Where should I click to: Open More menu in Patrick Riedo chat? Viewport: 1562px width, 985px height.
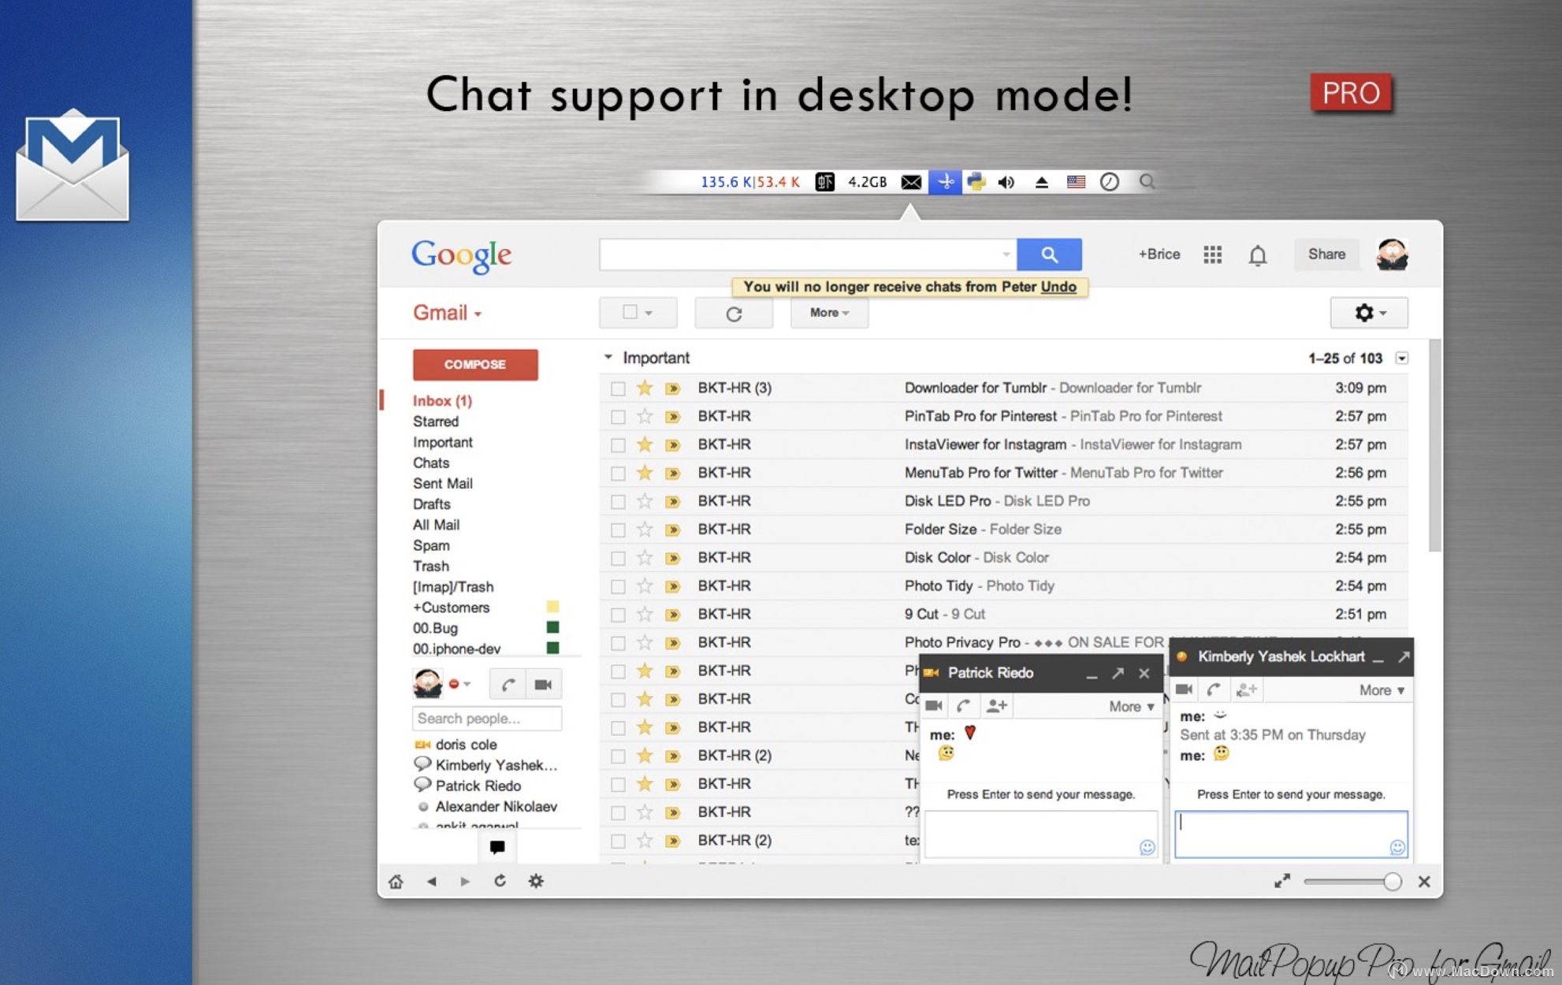click(1132, 707)
